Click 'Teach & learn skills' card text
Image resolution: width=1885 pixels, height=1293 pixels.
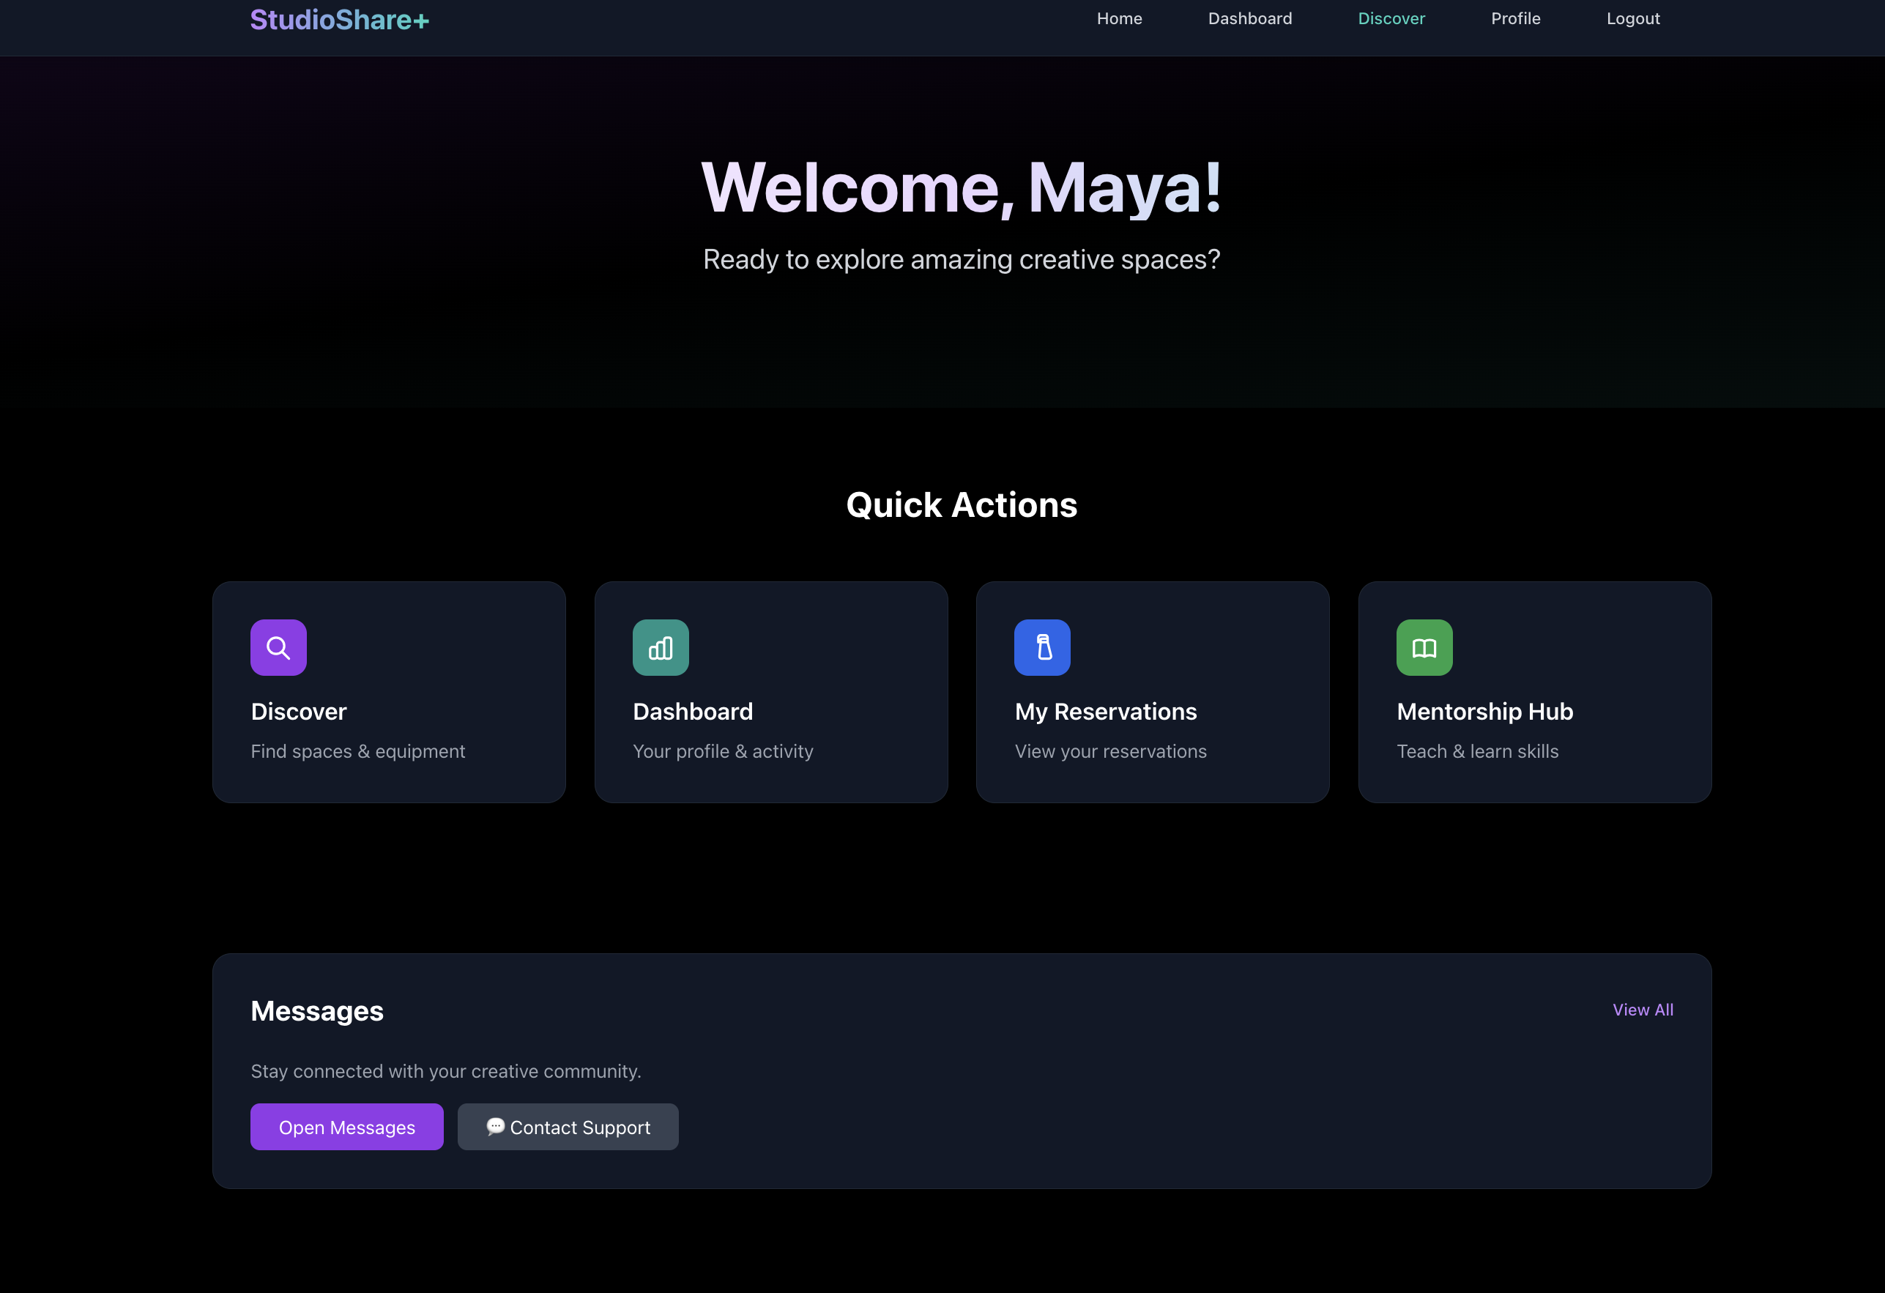point(1476,751)
